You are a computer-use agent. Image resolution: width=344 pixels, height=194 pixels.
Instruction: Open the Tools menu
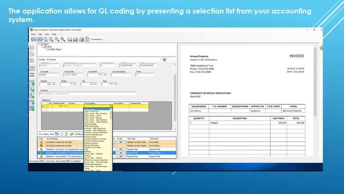[33, 34]
